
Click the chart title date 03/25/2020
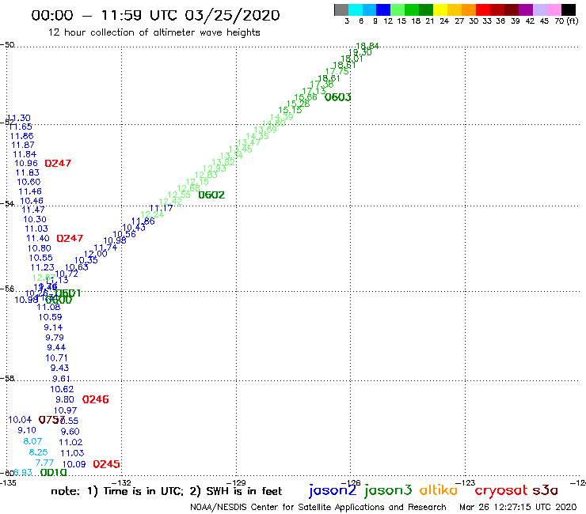tap(232, 15)
